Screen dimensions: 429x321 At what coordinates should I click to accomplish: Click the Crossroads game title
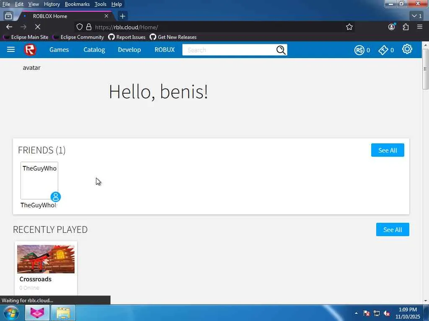[x=36, y=279]
